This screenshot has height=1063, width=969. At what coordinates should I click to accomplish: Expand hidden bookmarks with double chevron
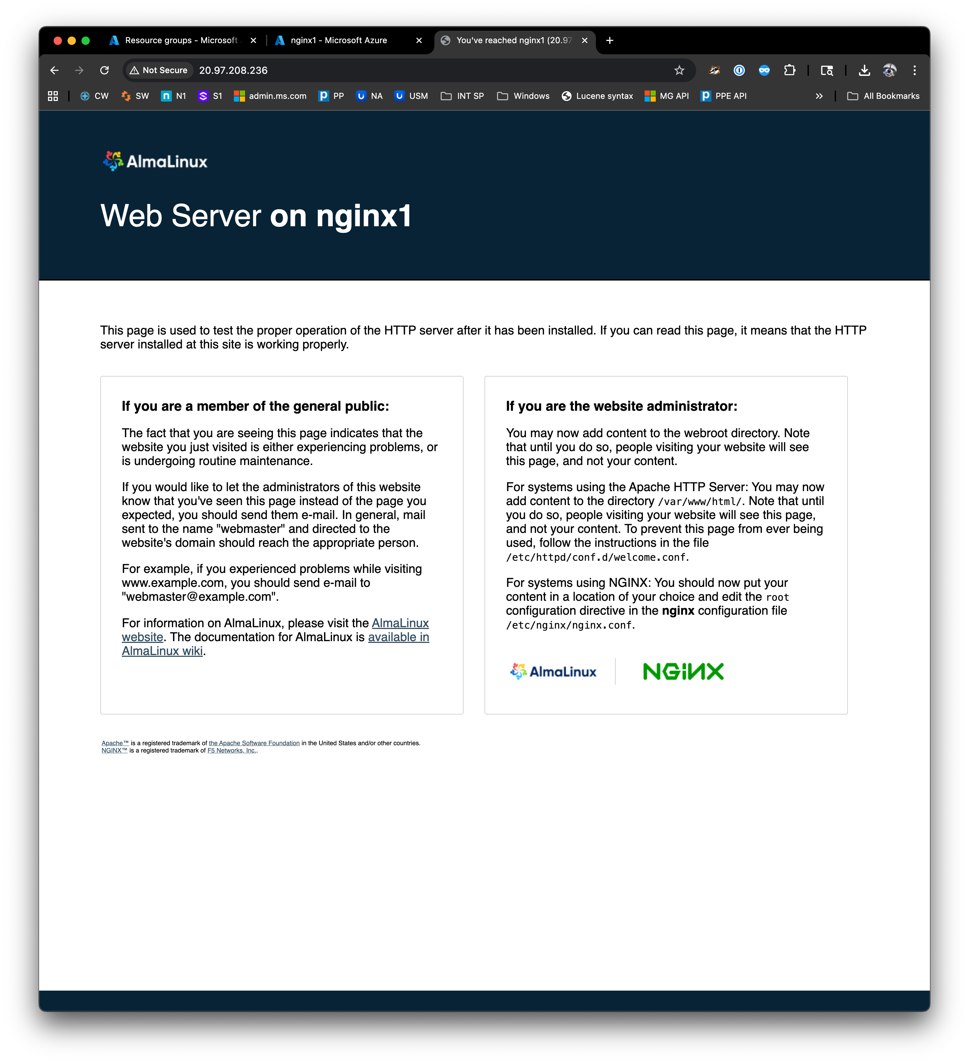tap(819, 96)
